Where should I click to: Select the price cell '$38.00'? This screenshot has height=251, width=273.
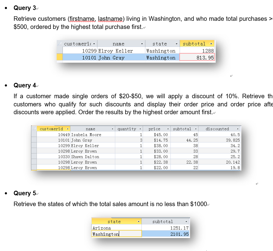click(x=157, y=146)
